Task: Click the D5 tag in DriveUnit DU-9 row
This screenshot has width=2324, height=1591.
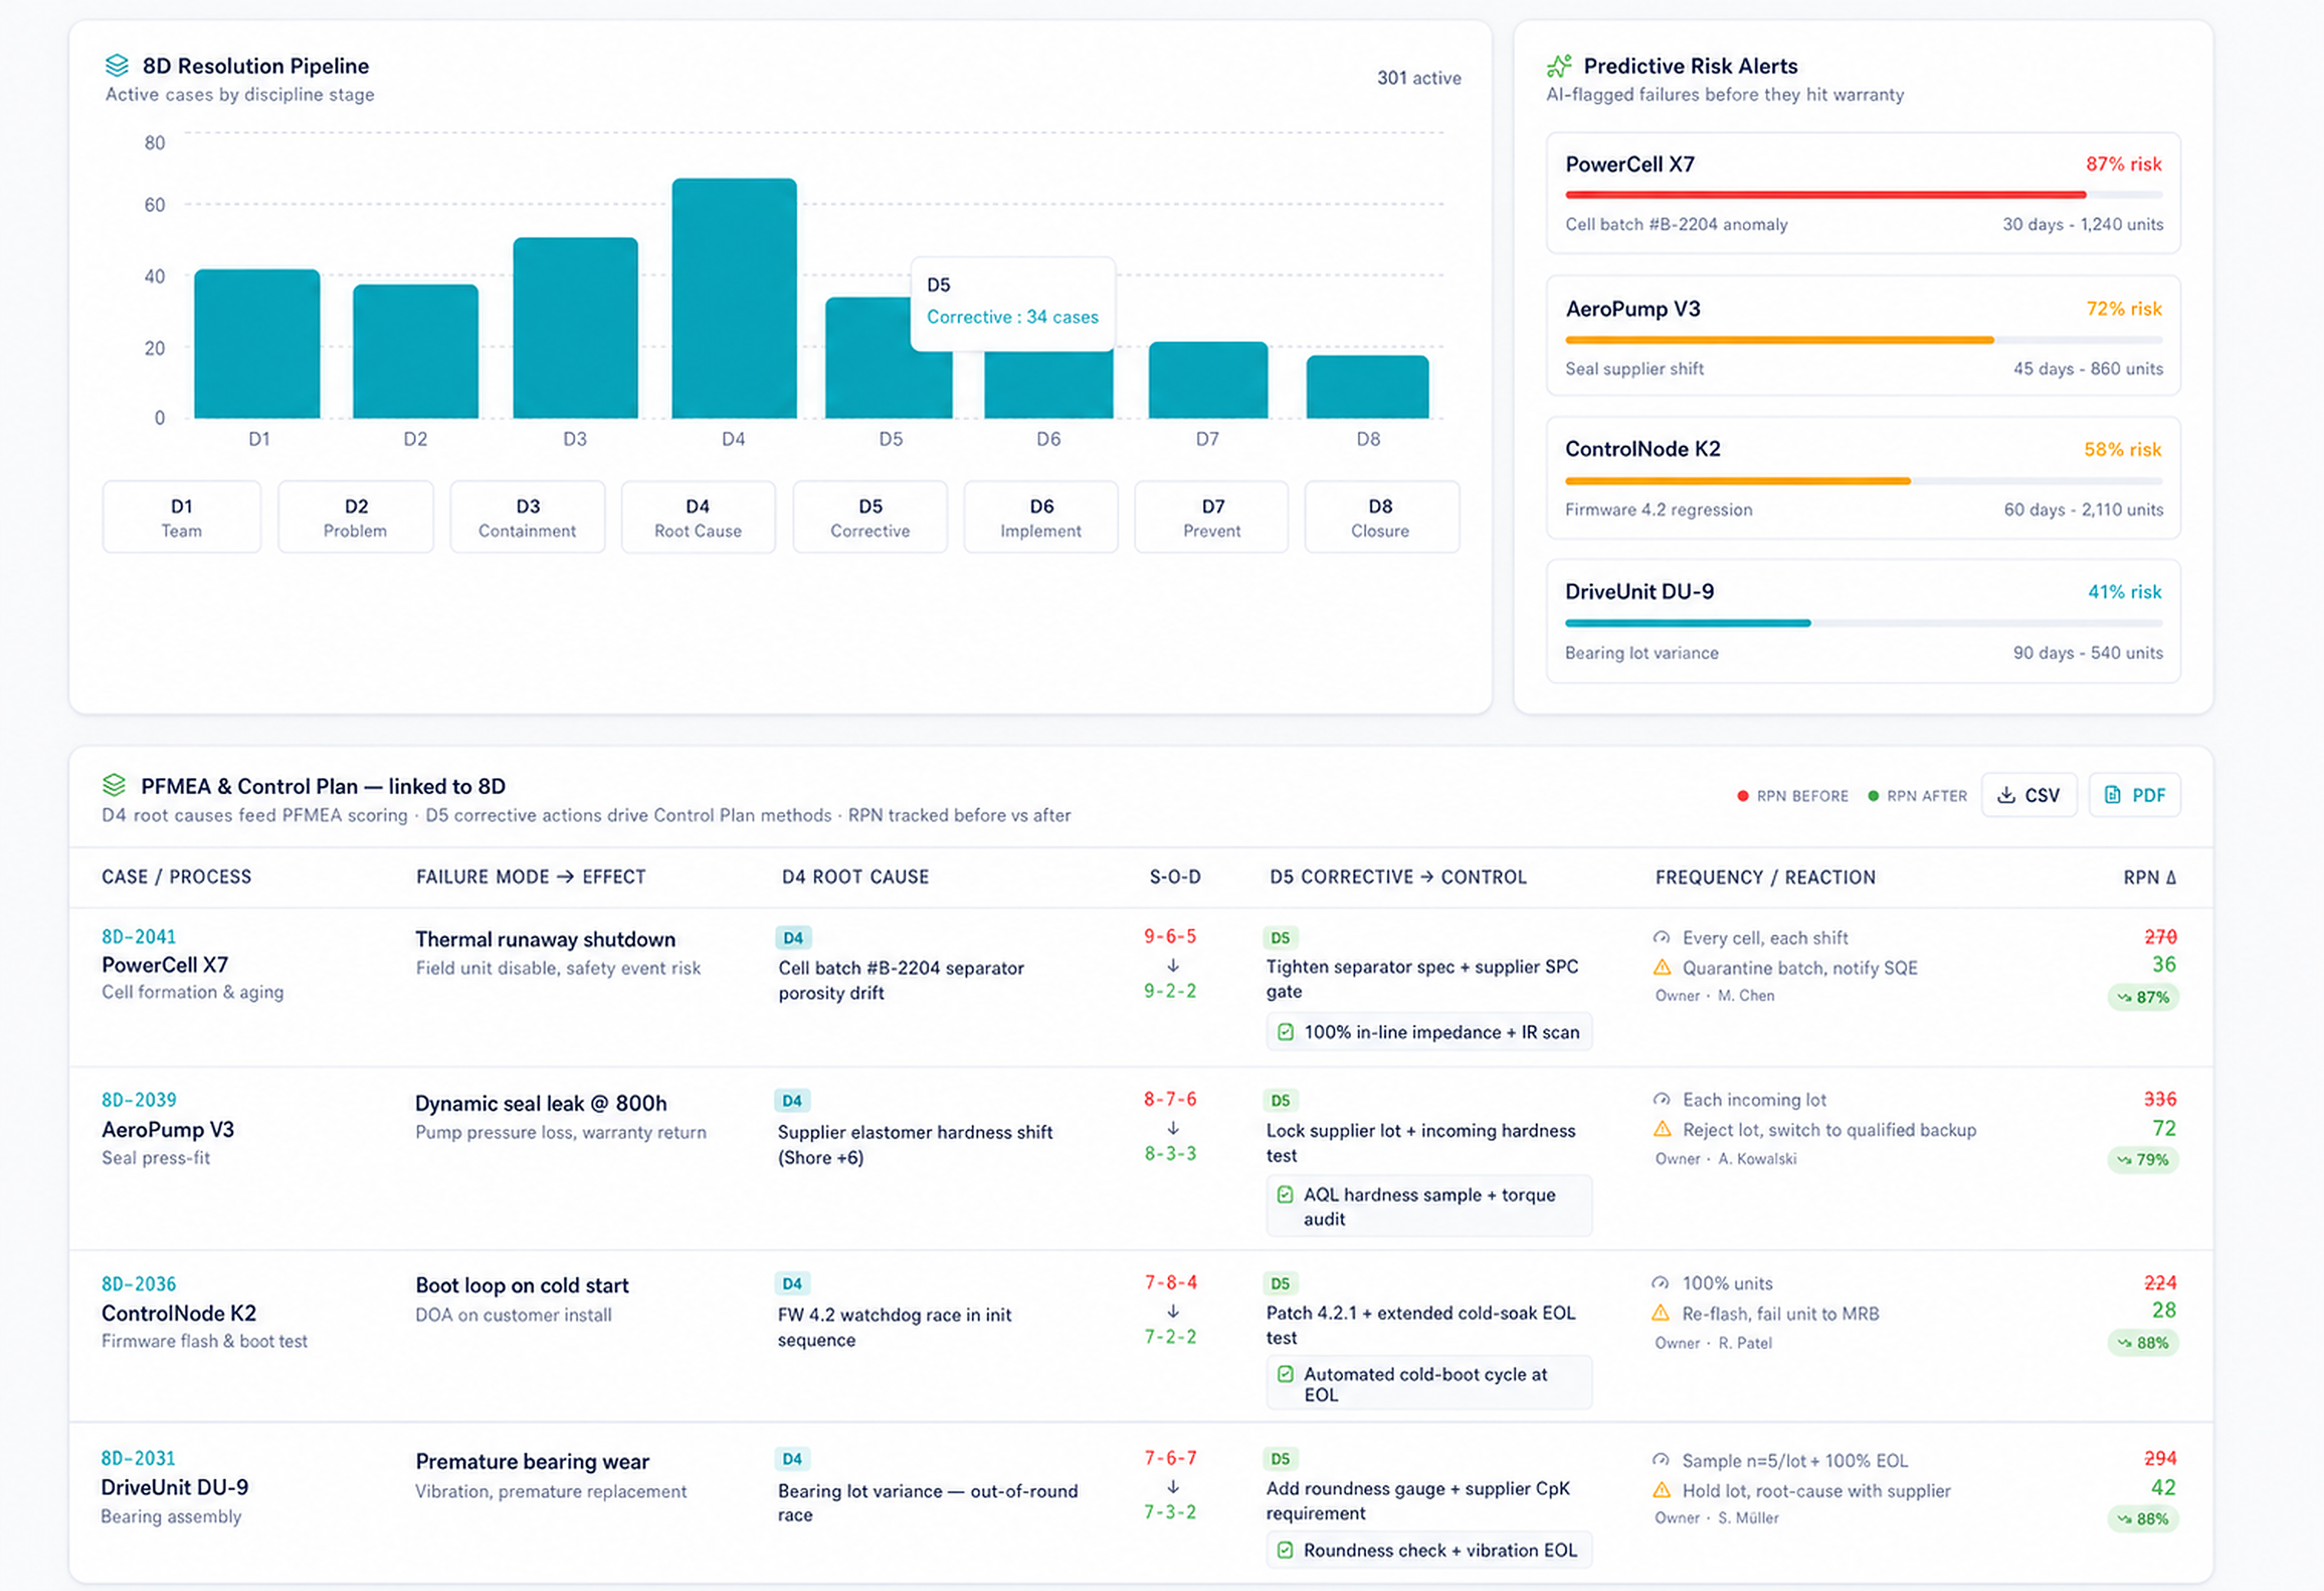Action: (1280, 1459)
